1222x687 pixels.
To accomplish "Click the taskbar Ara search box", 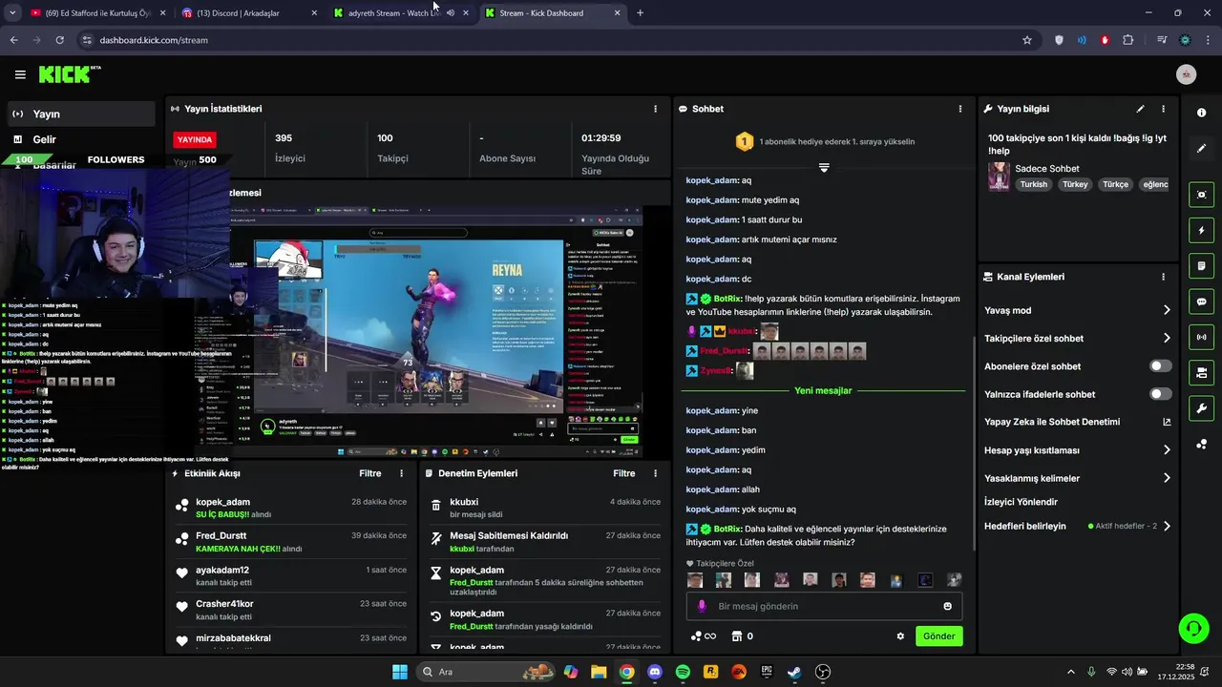I will 486,672.
